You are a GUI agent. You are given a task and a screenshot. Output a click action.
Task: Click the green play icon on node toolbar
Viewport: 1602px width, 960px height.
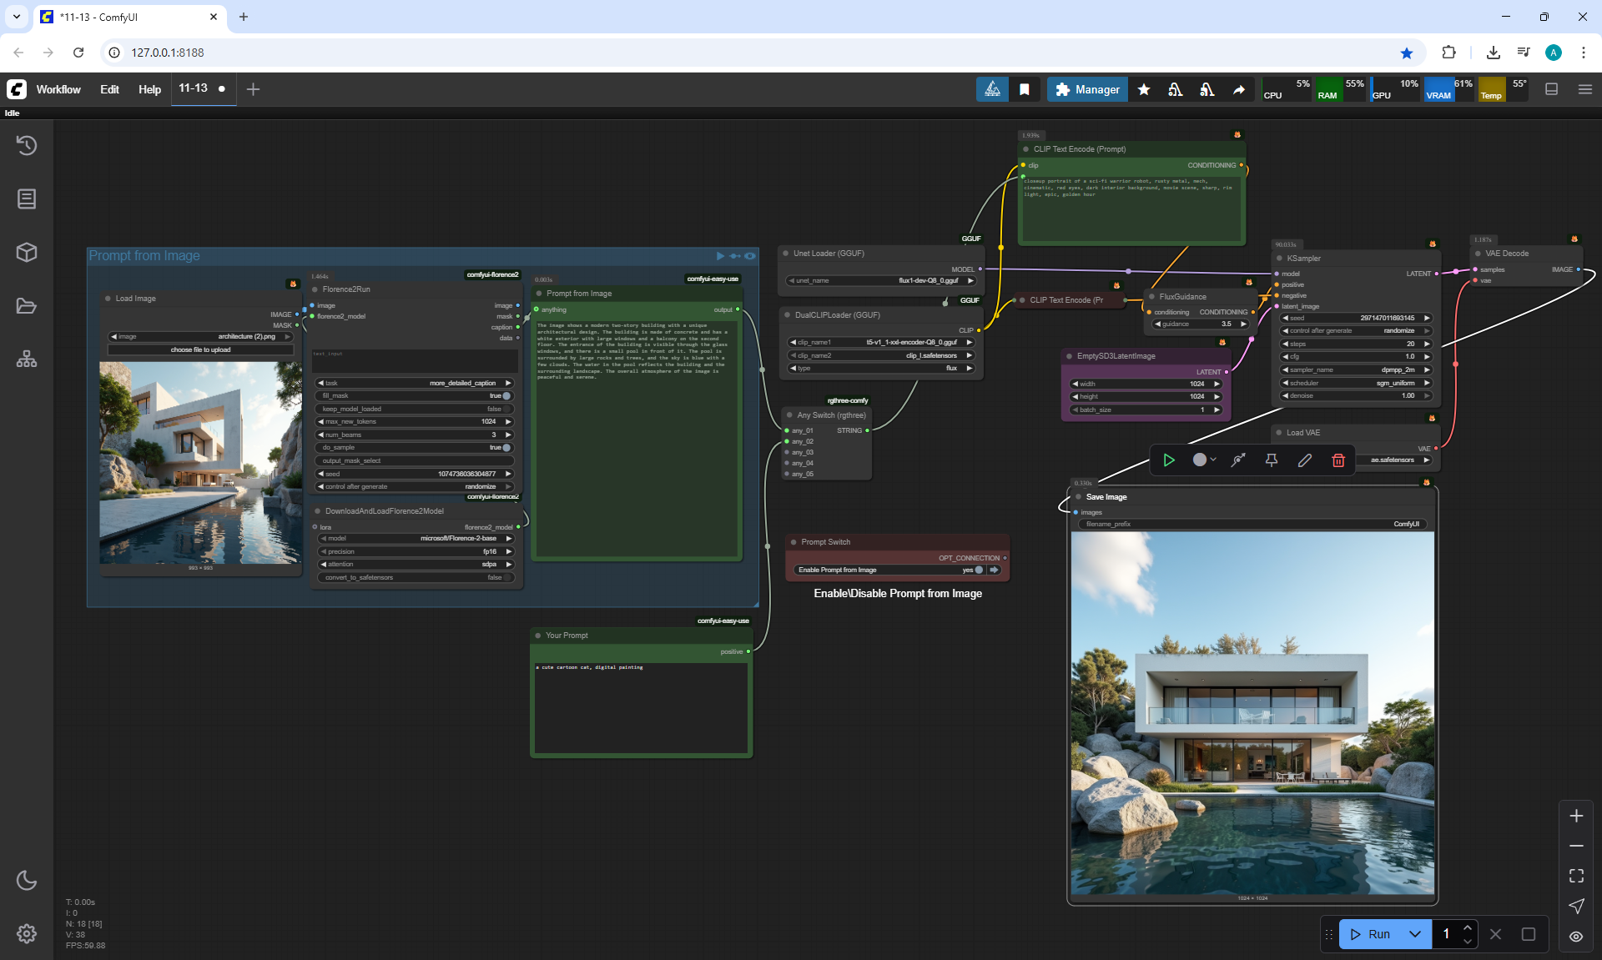pos(1169,460)
